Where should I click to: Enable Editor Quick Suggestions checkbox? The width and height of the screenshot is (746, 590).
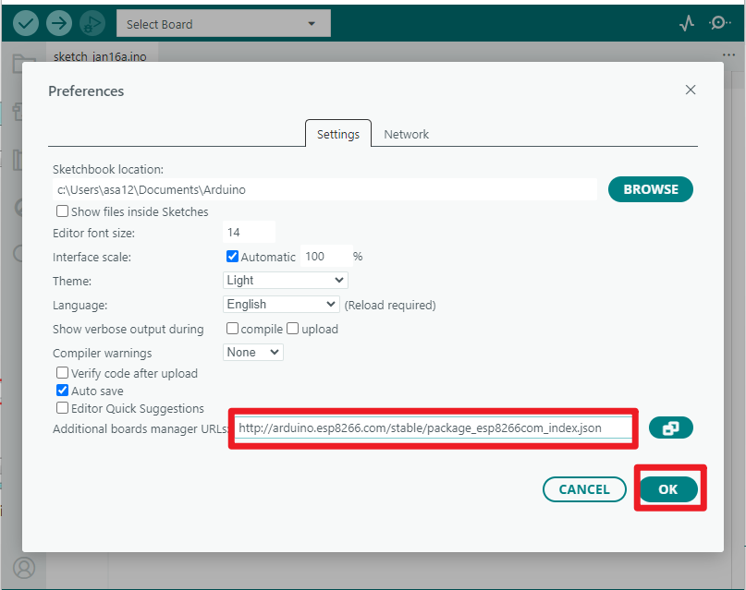click(62, 407)
